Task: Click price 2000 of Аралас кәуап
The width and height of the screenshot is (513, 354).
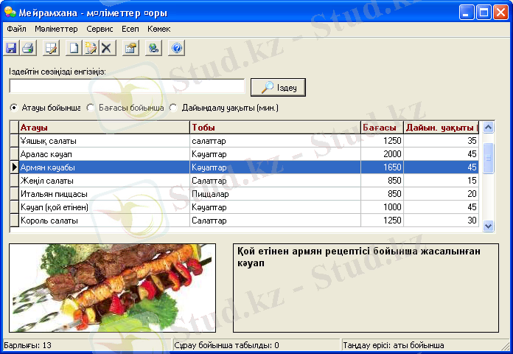Action: [x=382, y=154]
